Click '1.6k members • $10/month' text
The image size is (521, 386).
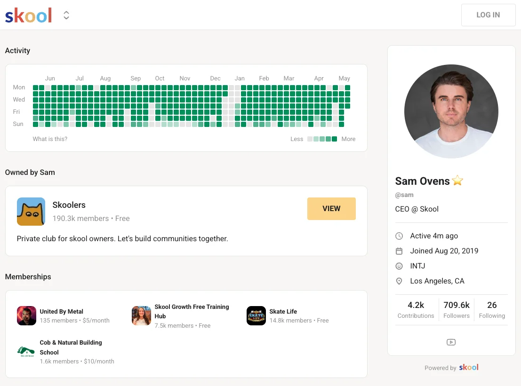[77, 361]
